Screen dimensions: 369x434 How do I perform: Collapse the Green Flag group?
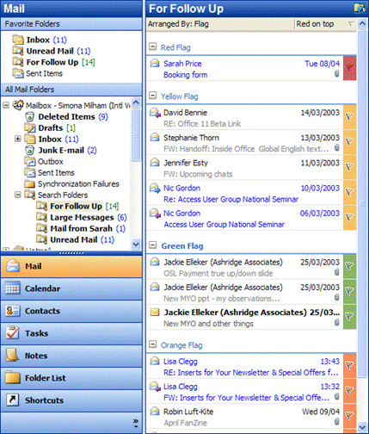(x=153, y=245)
